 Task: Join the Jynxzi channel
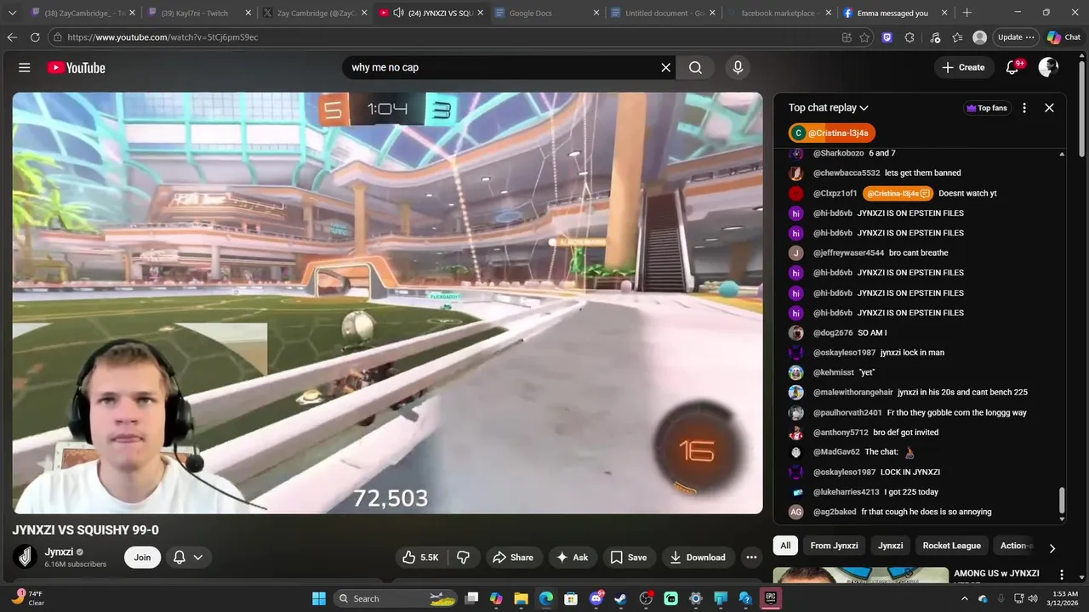click(142, 558)
